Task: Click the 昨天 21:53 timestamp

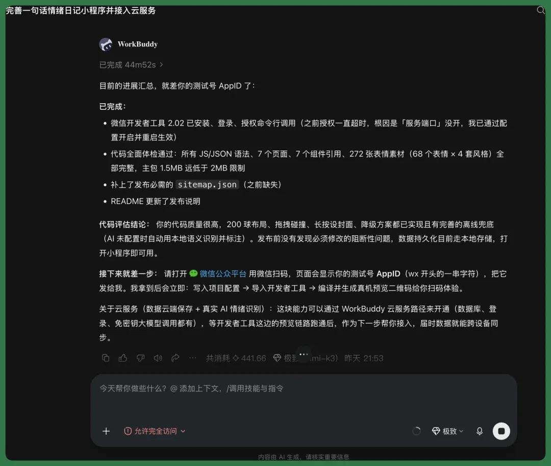Action: pos(364,358)
